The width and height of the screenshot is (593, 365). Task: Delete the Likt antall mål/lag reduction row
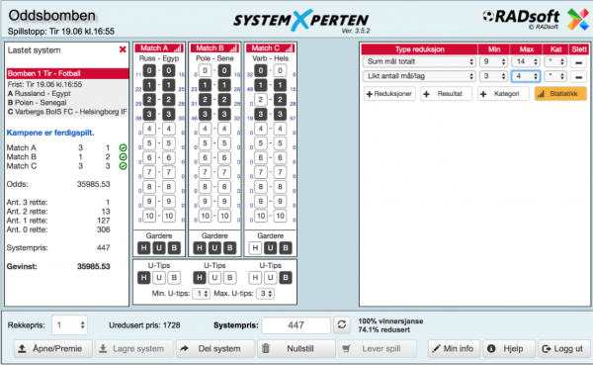coord(578,77)
